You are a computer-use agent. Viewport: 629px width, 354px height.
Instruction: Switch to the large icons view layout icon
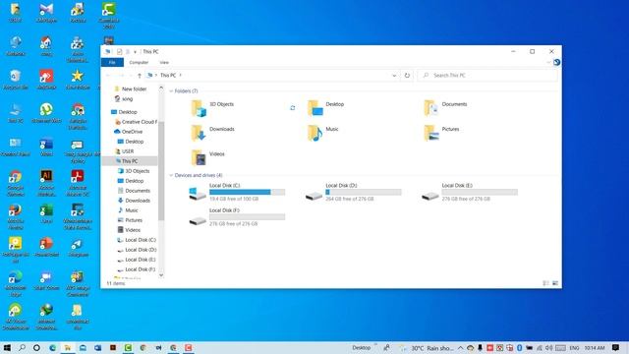[x=555, y=283]
